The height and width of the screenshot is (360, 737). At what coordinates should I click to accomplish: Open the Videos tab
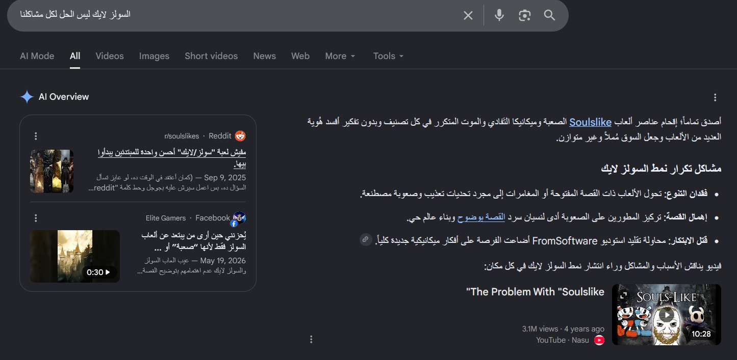pos(110,56)
